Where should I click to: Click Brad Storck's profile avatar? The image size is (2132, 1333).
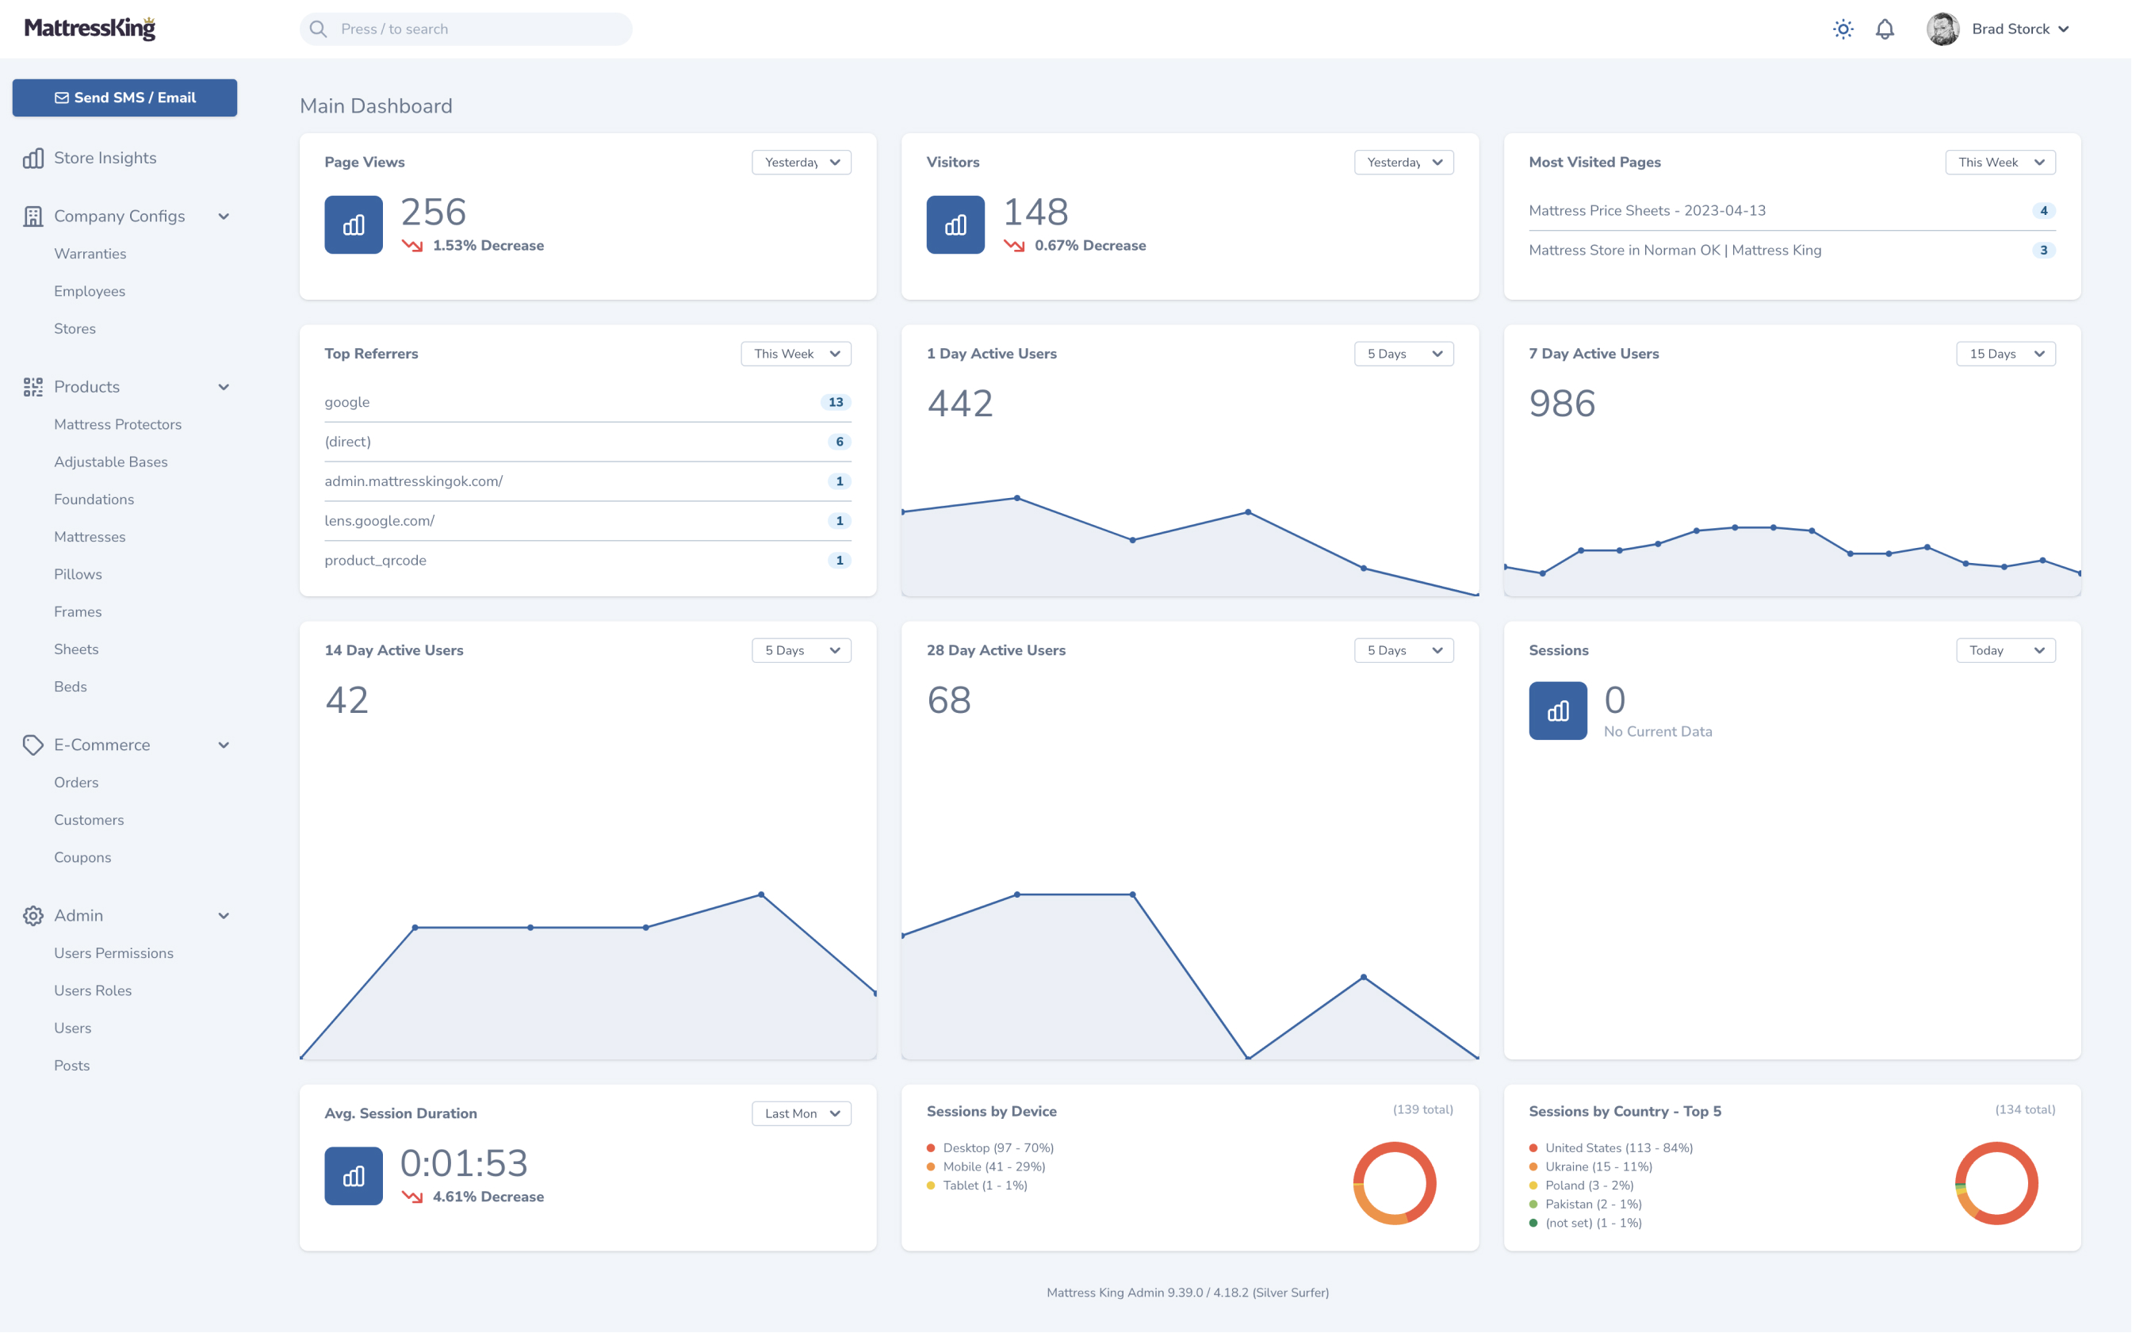click(1943, 29)
